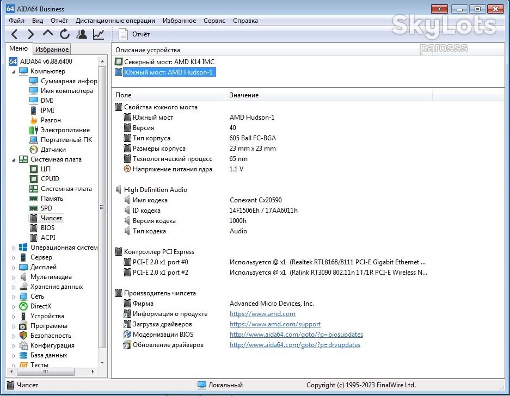
Task: Select the Северный мост AMD K14 IMC device
Action: coord(164,62)
